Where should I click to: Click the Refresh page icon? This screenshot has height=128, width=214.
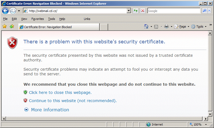(136, 11)
